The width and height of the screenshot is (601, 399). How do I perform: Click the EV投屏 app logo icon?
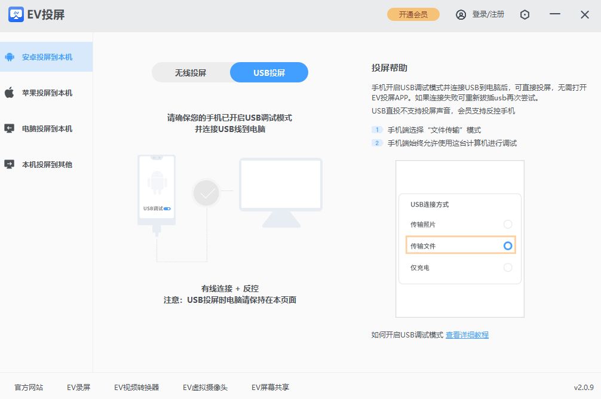pos(16,15)
